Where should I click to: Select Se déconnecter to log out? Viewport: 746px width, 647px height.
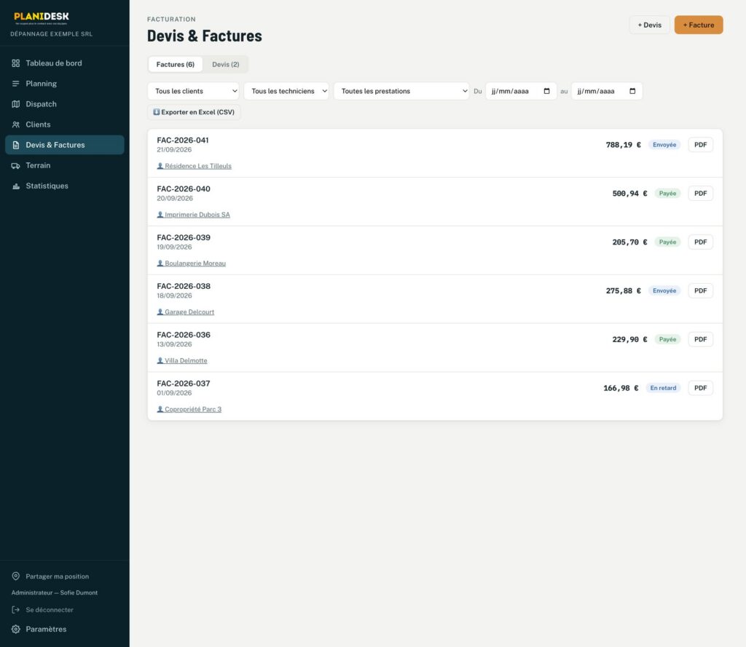click(50, 609)
